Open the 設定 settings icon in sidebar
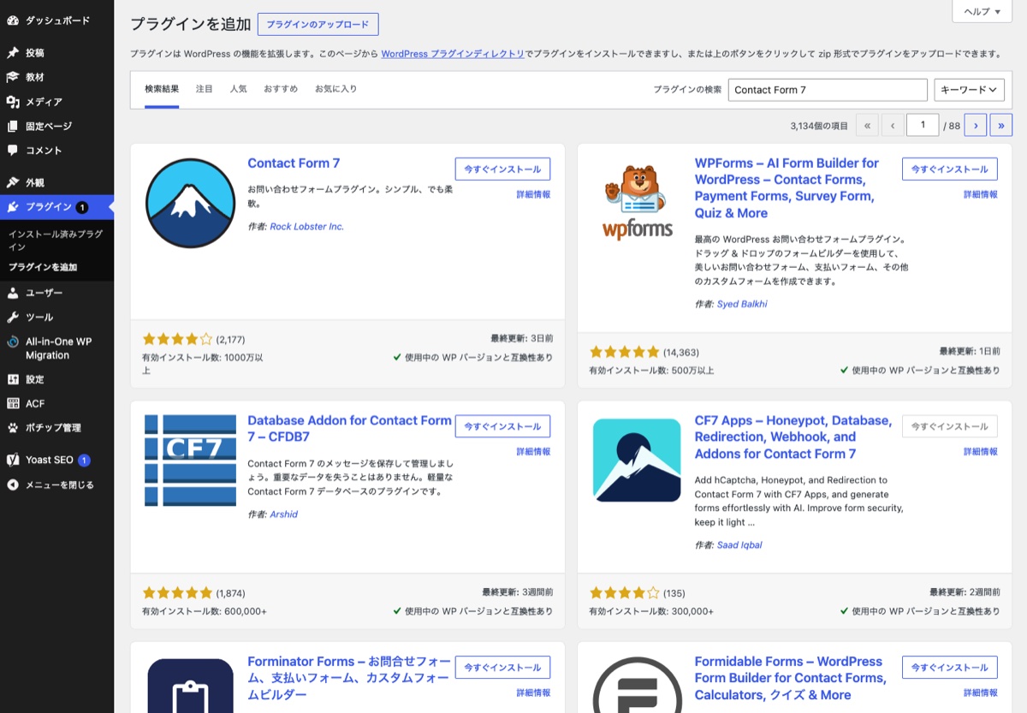 click(x=13, y=379)
